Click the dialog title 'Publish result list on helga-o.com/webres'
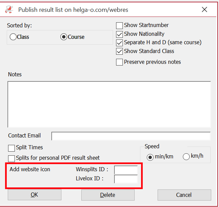The height and width of the screenshot is (207, 219). 73,10
